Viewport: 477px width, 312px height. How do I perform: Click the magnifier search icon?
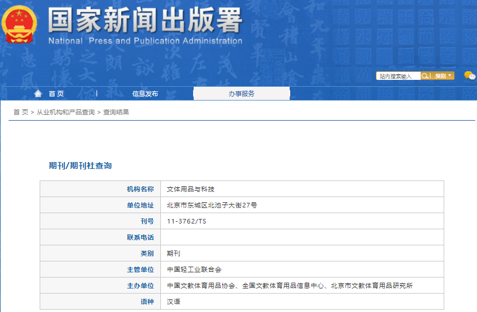pyautogui.click(x=425, y=76)
